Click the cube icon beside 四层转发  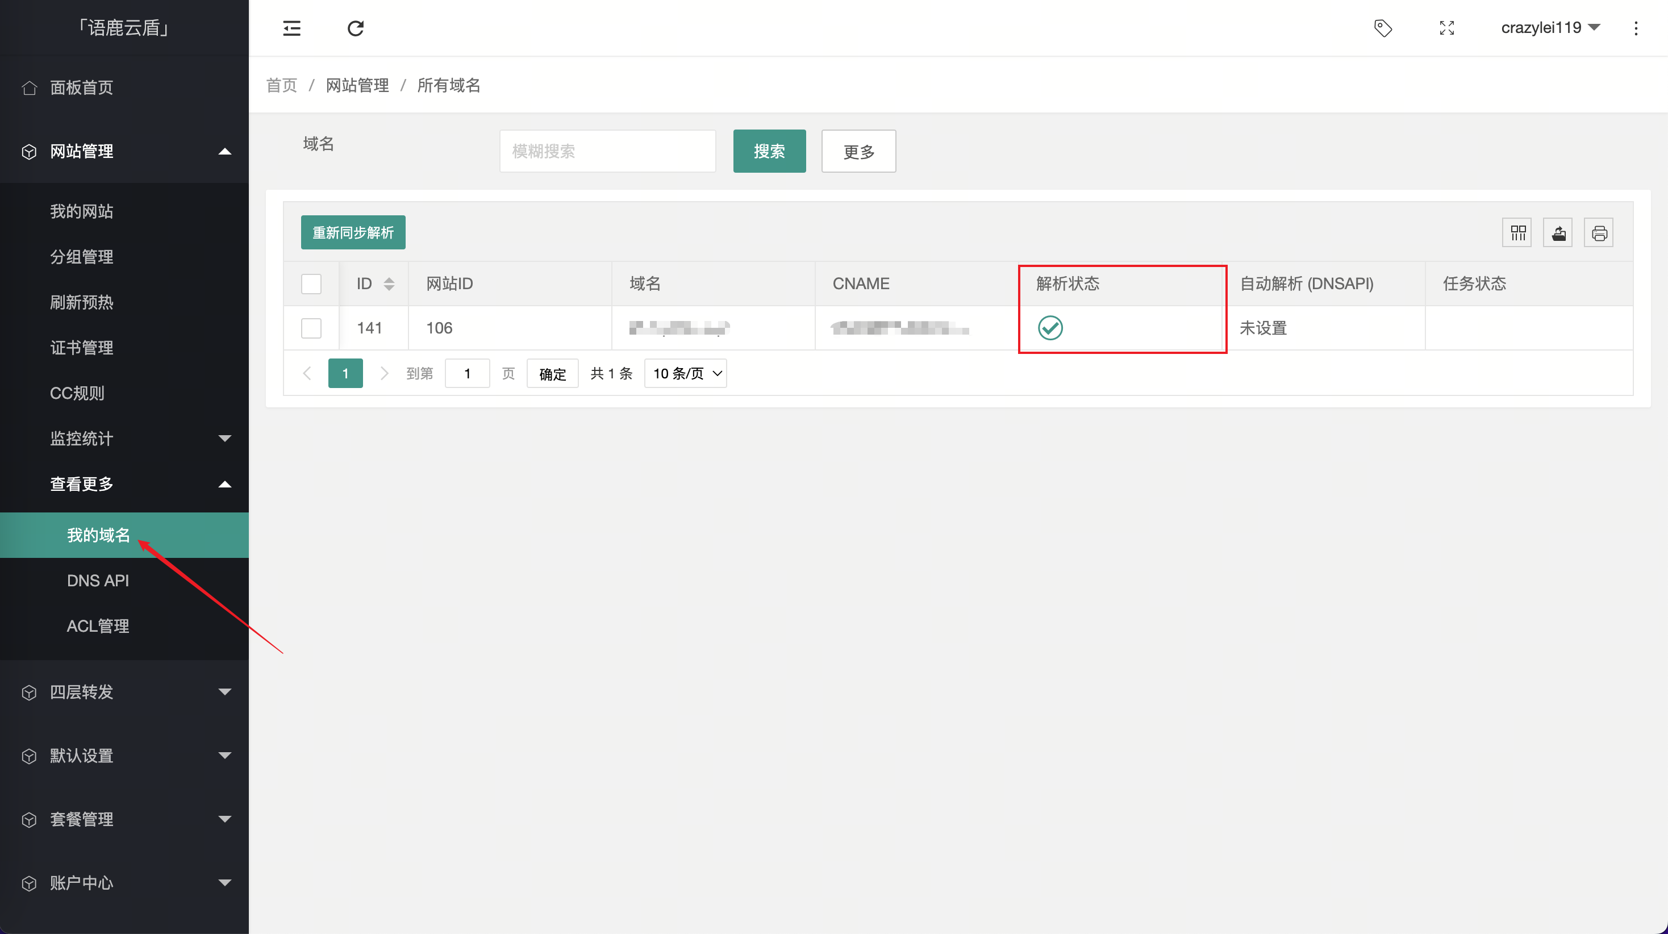click(29, 692)
